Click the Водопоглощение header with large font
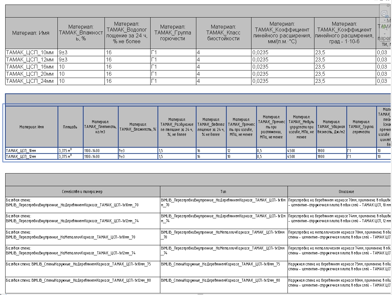 128,33
